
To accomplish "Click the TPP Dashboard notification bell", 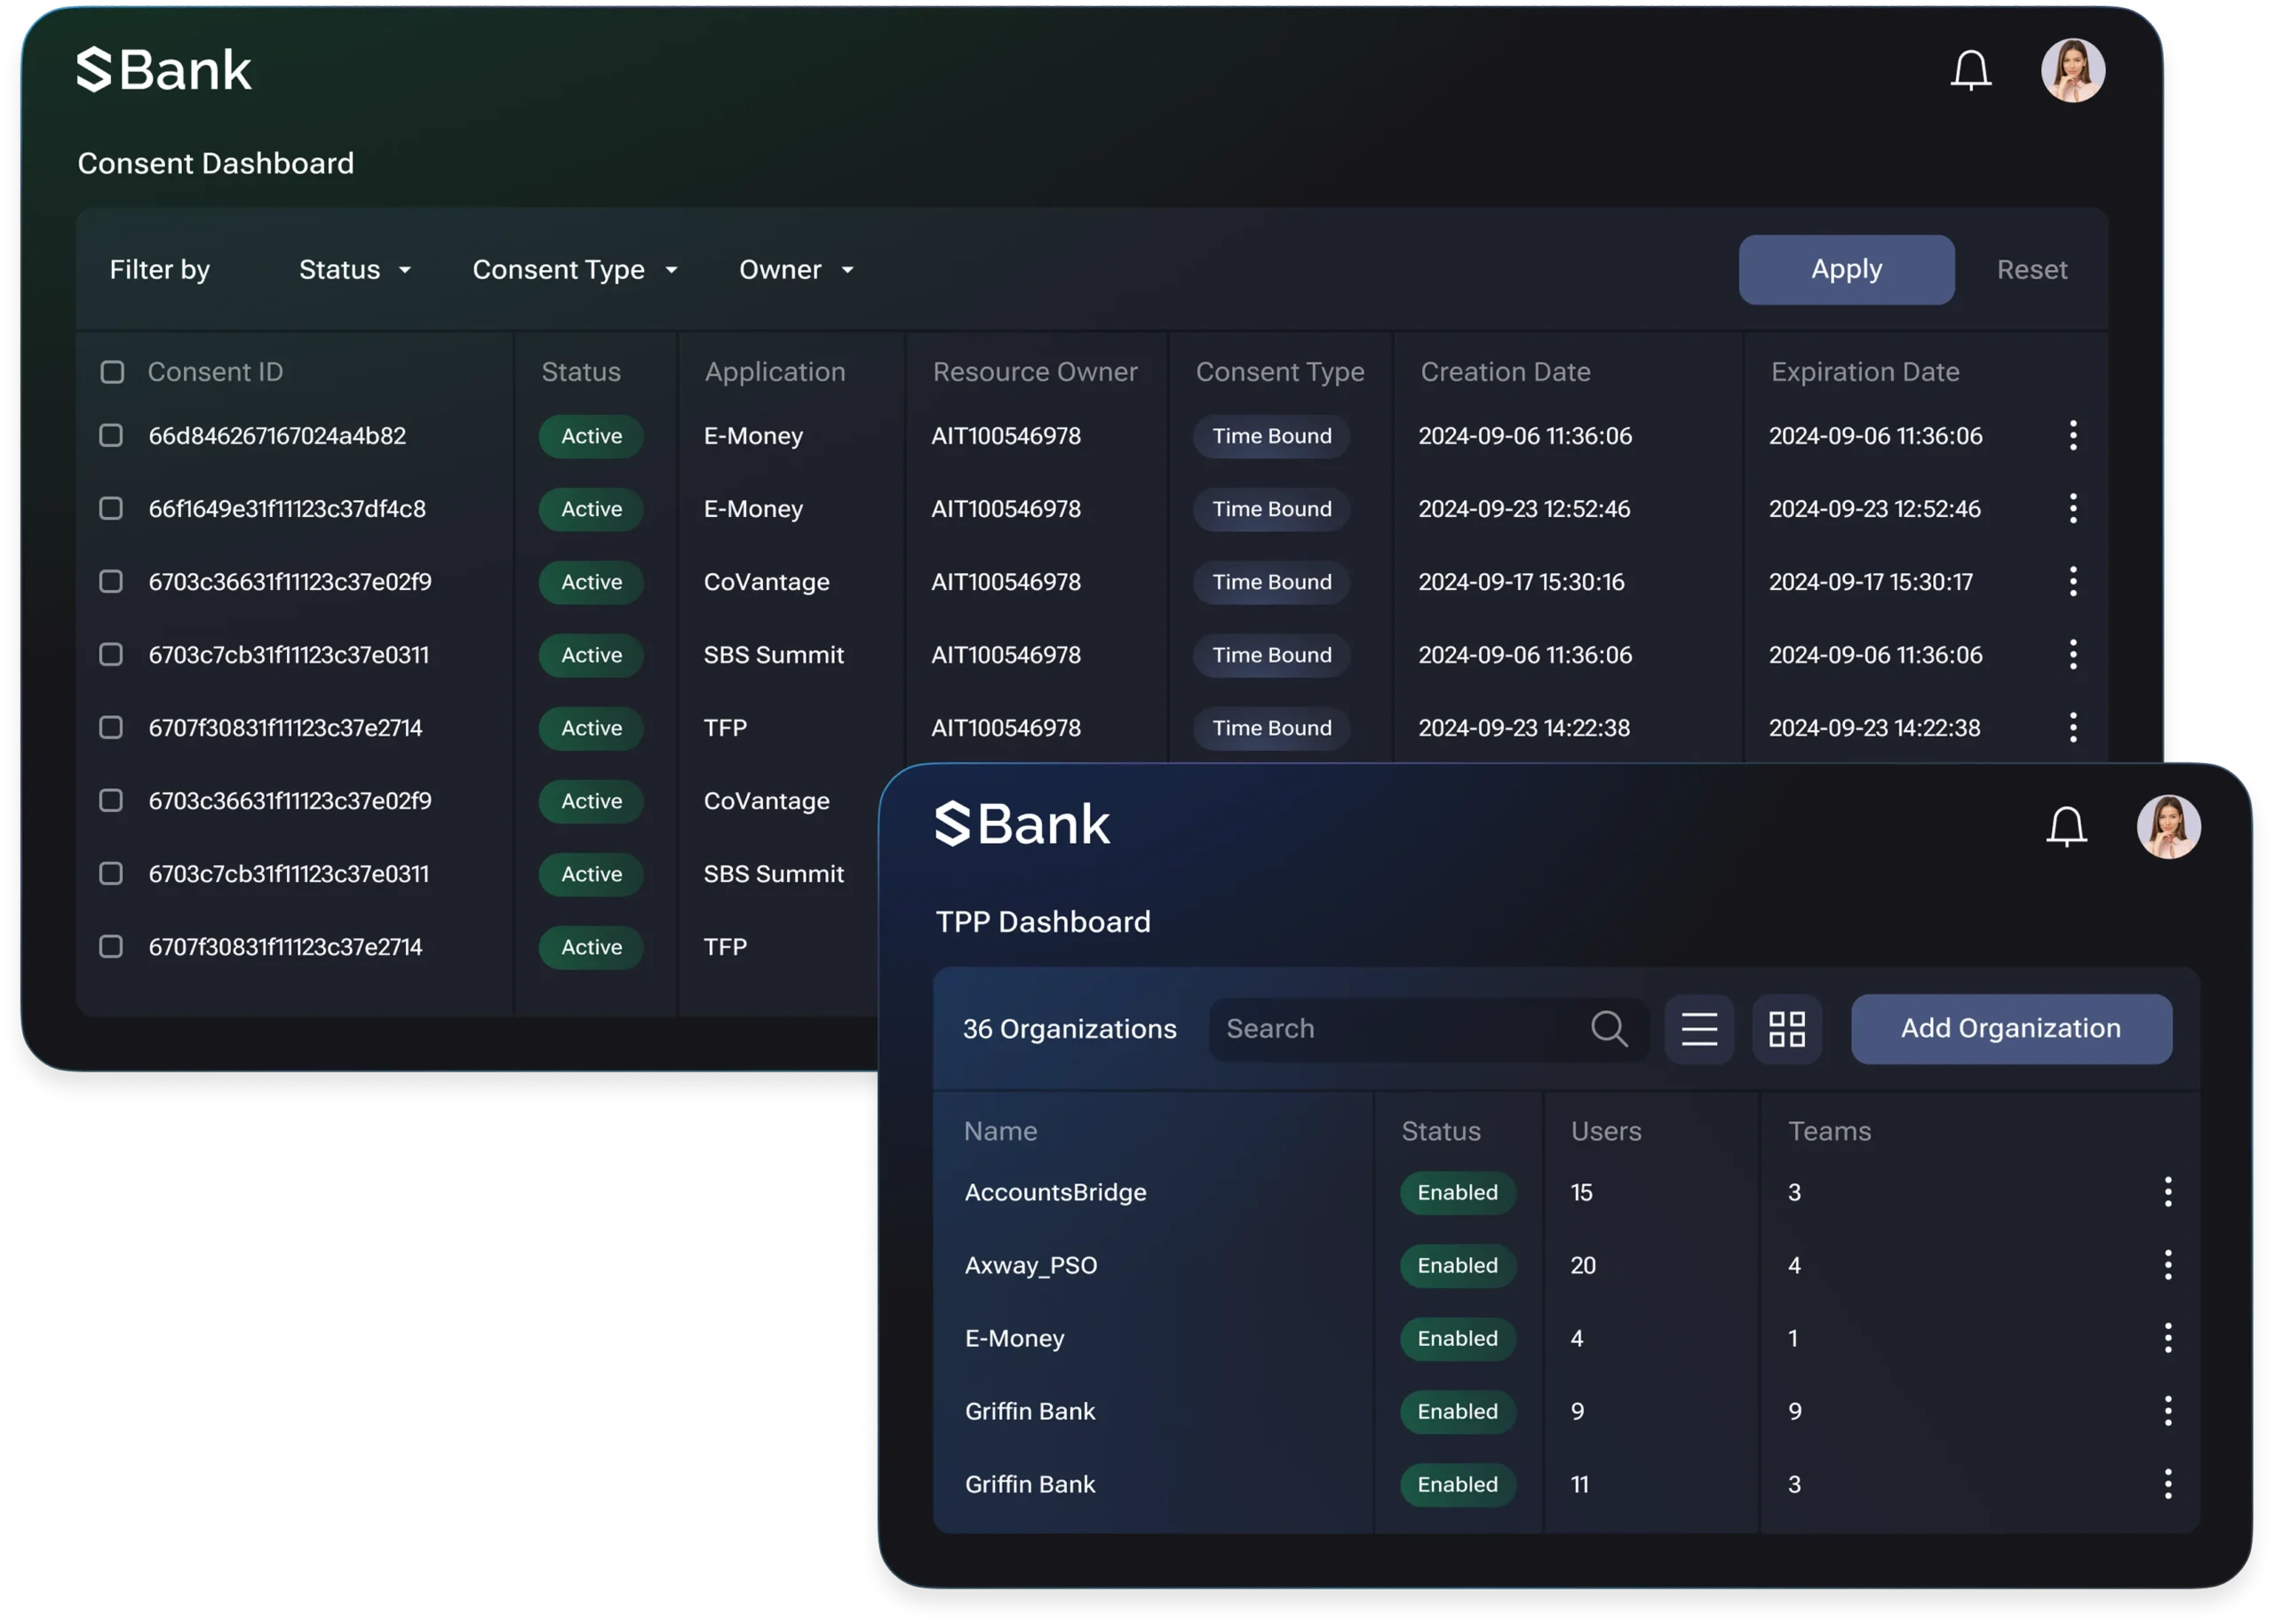I will tap(2066, 827).
